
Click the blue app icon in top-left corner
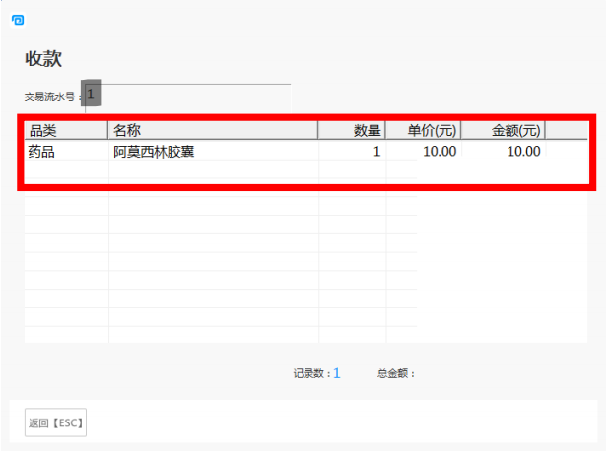click(17, 20)
